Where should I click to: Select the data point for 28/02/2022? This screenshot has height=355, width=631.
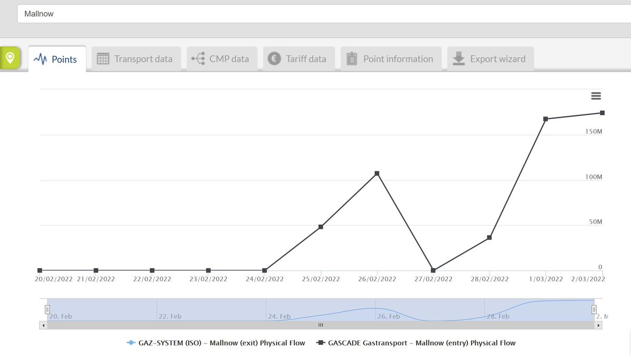click(x=490, y=238)
